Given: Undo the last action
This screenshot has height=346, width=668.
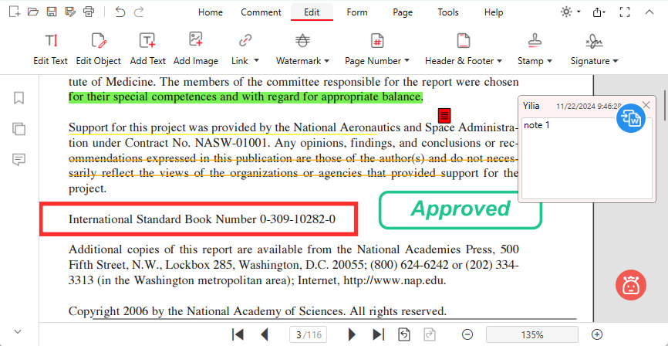Looking at the screenshot, I should pos(120,12).
